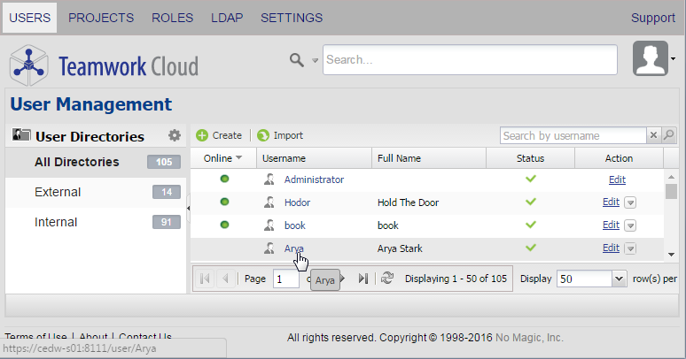Click the search magnifier beside username filter

[670, 135]
